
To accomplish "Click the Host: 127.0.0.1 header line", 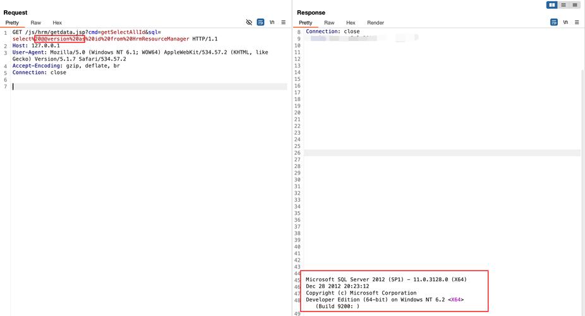I will [36, 46].
